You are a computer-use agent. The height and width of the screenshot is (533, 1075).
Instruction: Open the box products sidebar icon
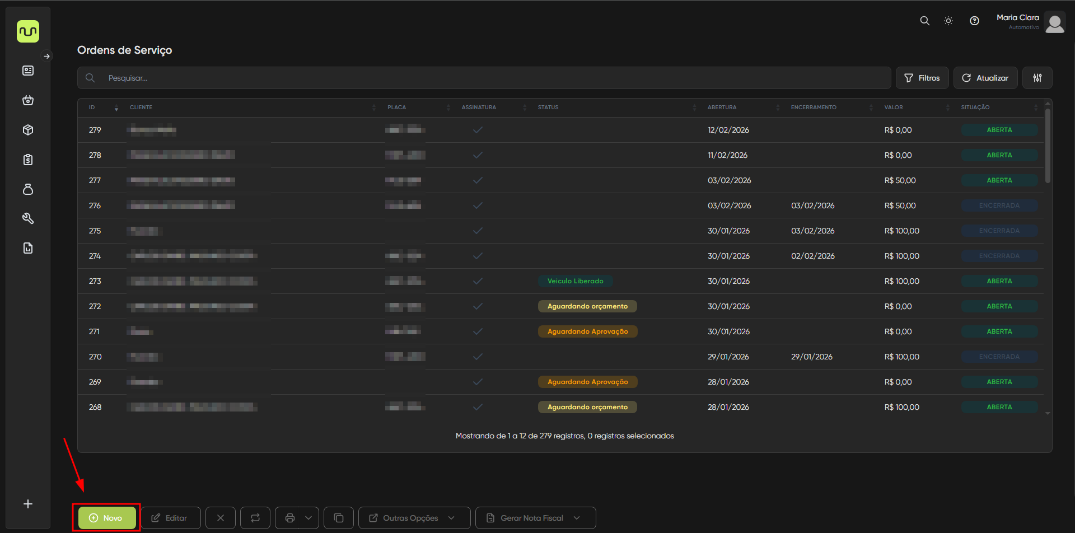[28, 130]
